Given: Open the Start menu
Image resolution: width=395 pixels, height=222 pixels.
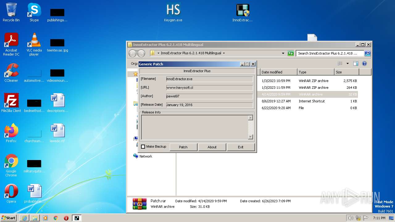Looking at the screenshot, I should point(9,218).
